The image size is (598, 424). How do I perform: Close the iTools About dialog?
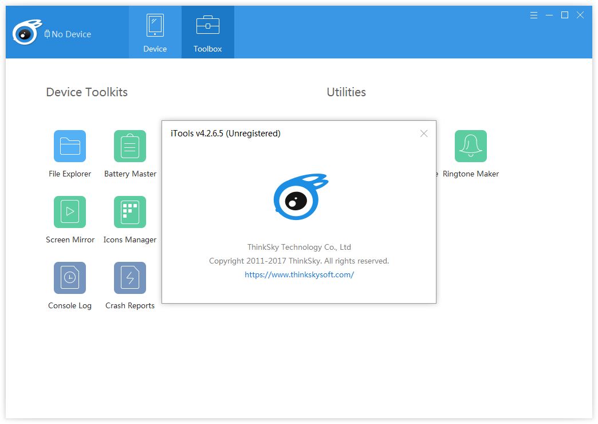[424, 134]
